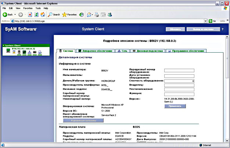Click the Применить button
This screenshot has width=230, height=148.
(x=175, y=106)
